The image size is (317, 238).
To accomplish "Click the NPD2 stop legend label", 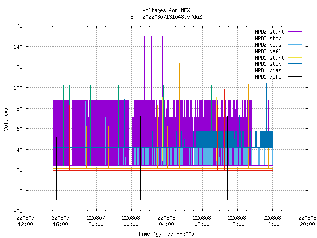I will click(x=268, y=38).
